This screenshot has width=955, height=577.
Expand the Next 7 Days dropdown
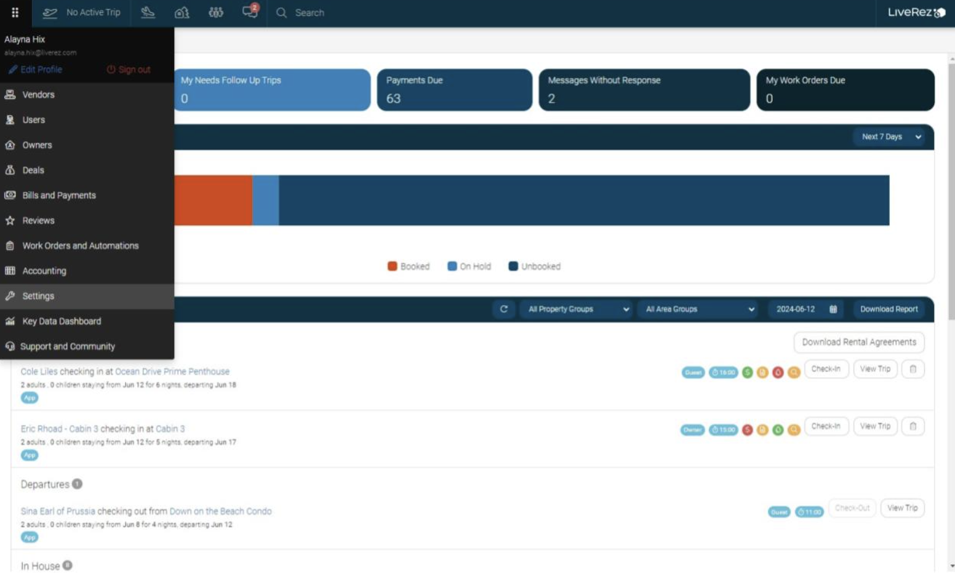coord(890,137)
